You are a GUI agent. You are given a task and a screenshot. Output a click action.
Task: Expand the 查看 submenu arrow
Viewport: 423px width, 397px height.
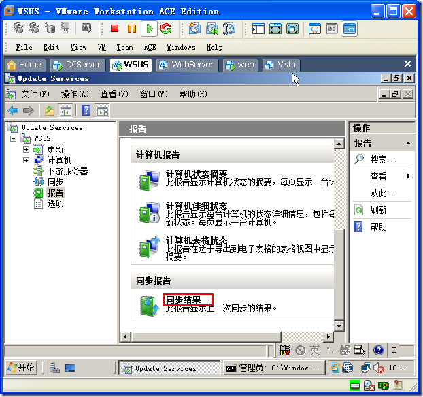(409, 176)
